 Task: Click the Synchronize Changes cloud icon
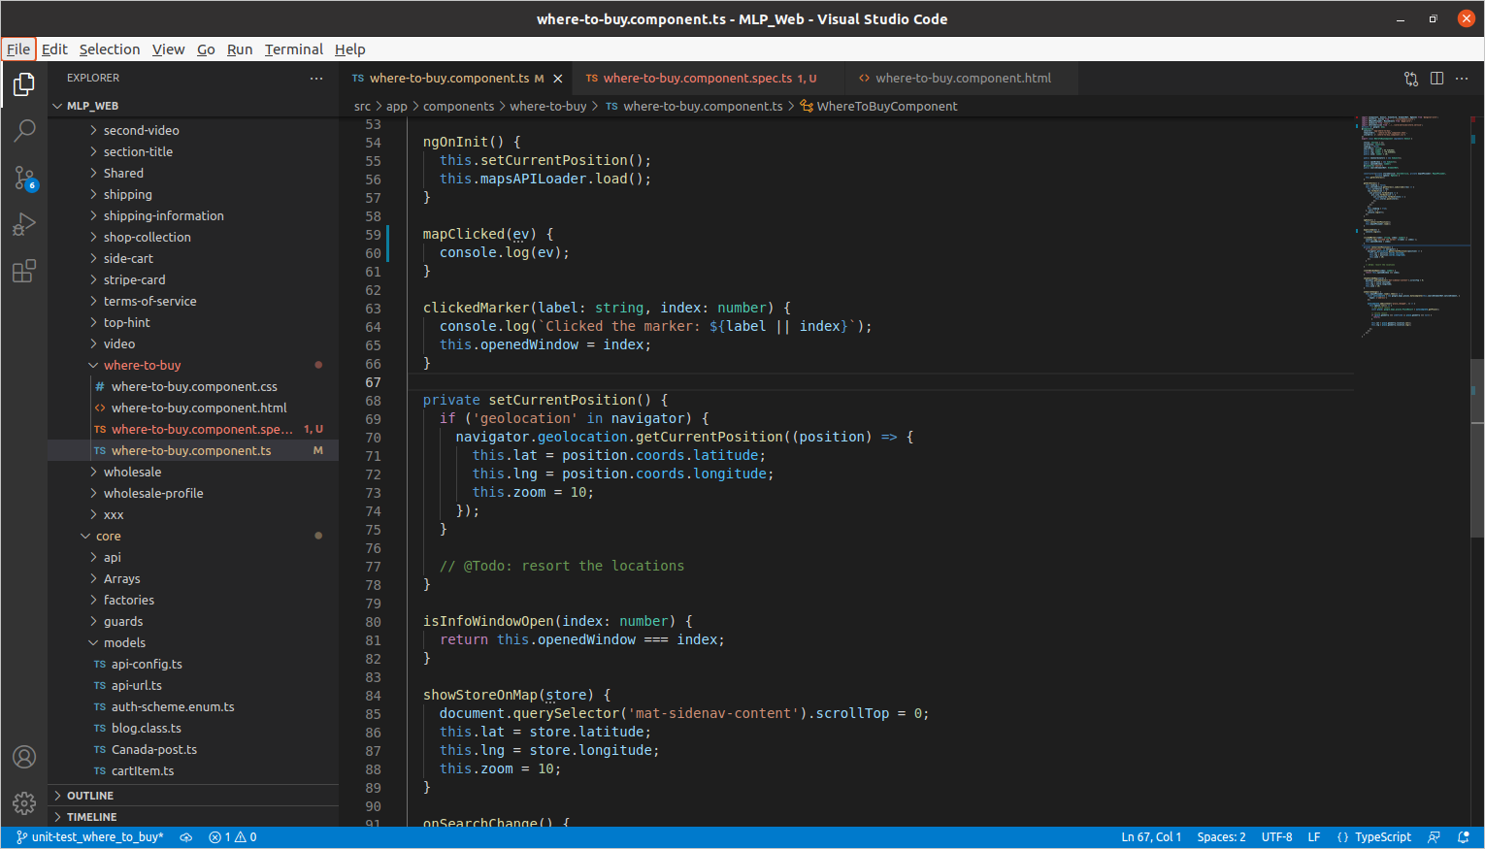[x=186, y=837]
